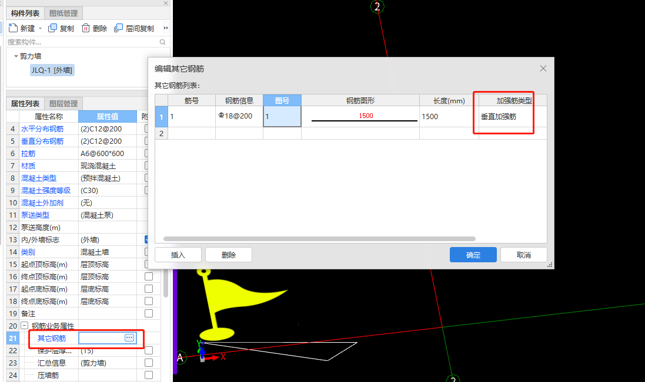Switch to the 属性列表 tab

point(25,103)
